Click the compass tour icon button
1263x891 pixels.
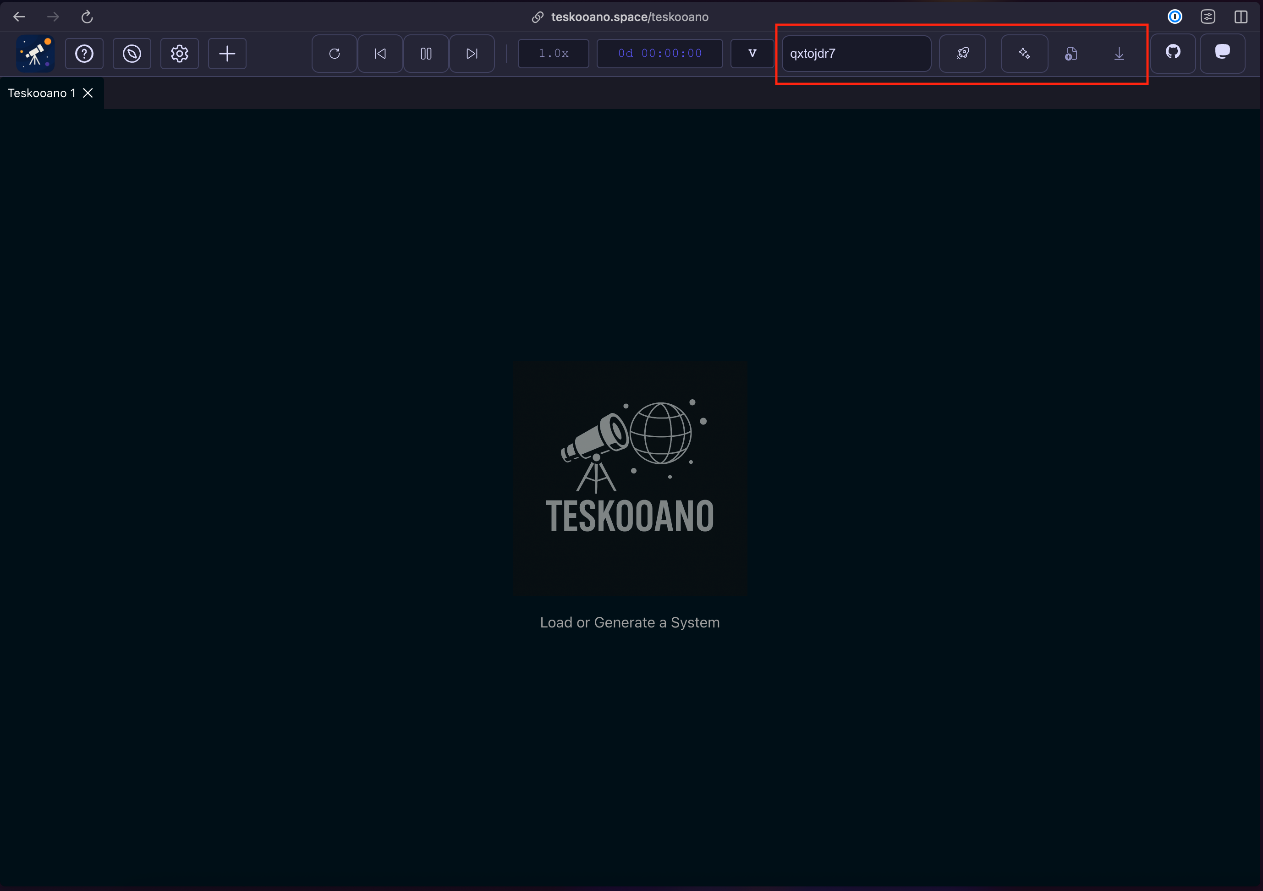[x=132, y=53]
